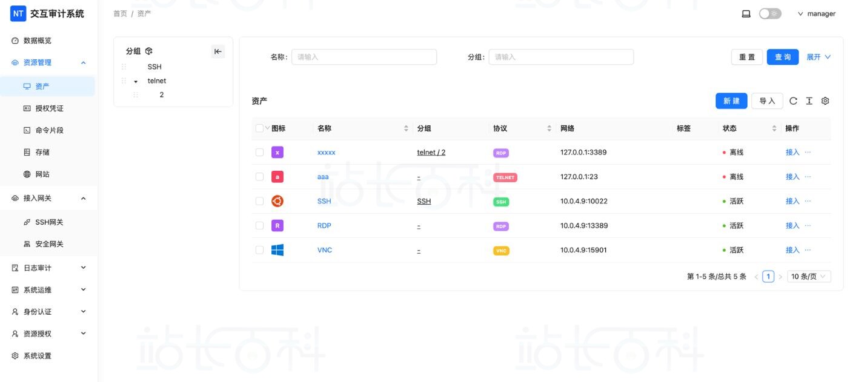The height and width of the screenshot is (382, 850).
Task: Open 授权凭证 in the sidebar
Action: pos(49,108)
